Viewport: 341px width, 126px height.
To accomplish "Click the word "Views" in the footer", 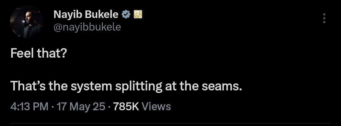I will point(156,106).
